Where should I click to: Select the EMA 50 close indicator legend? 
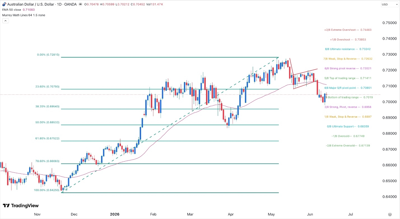click(11, 10)
